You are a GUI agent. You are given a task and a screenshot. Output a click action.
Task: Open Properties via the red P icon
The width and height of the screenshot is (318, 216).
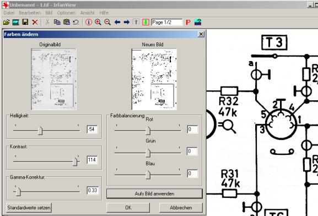coord(188,22)
